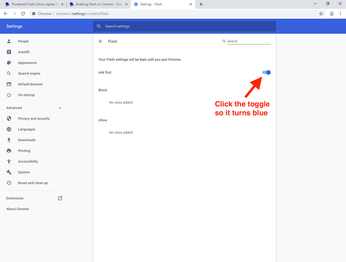Open the About Chrome page
Image resolution: width=346 pixels, height=262 pixels.
point(17,208)
